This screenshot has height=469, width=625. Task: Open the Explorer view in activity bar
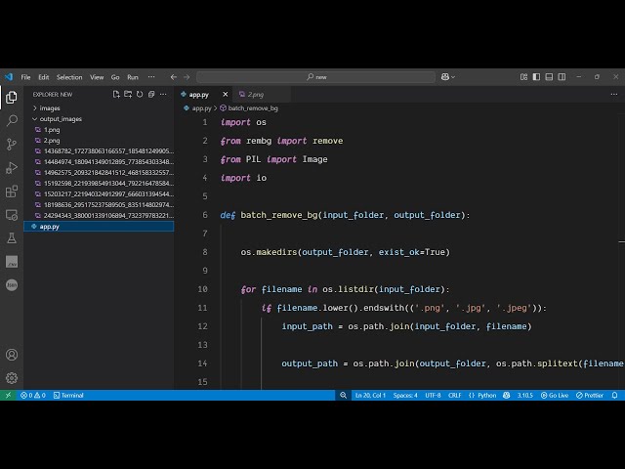tap(12, 97)
